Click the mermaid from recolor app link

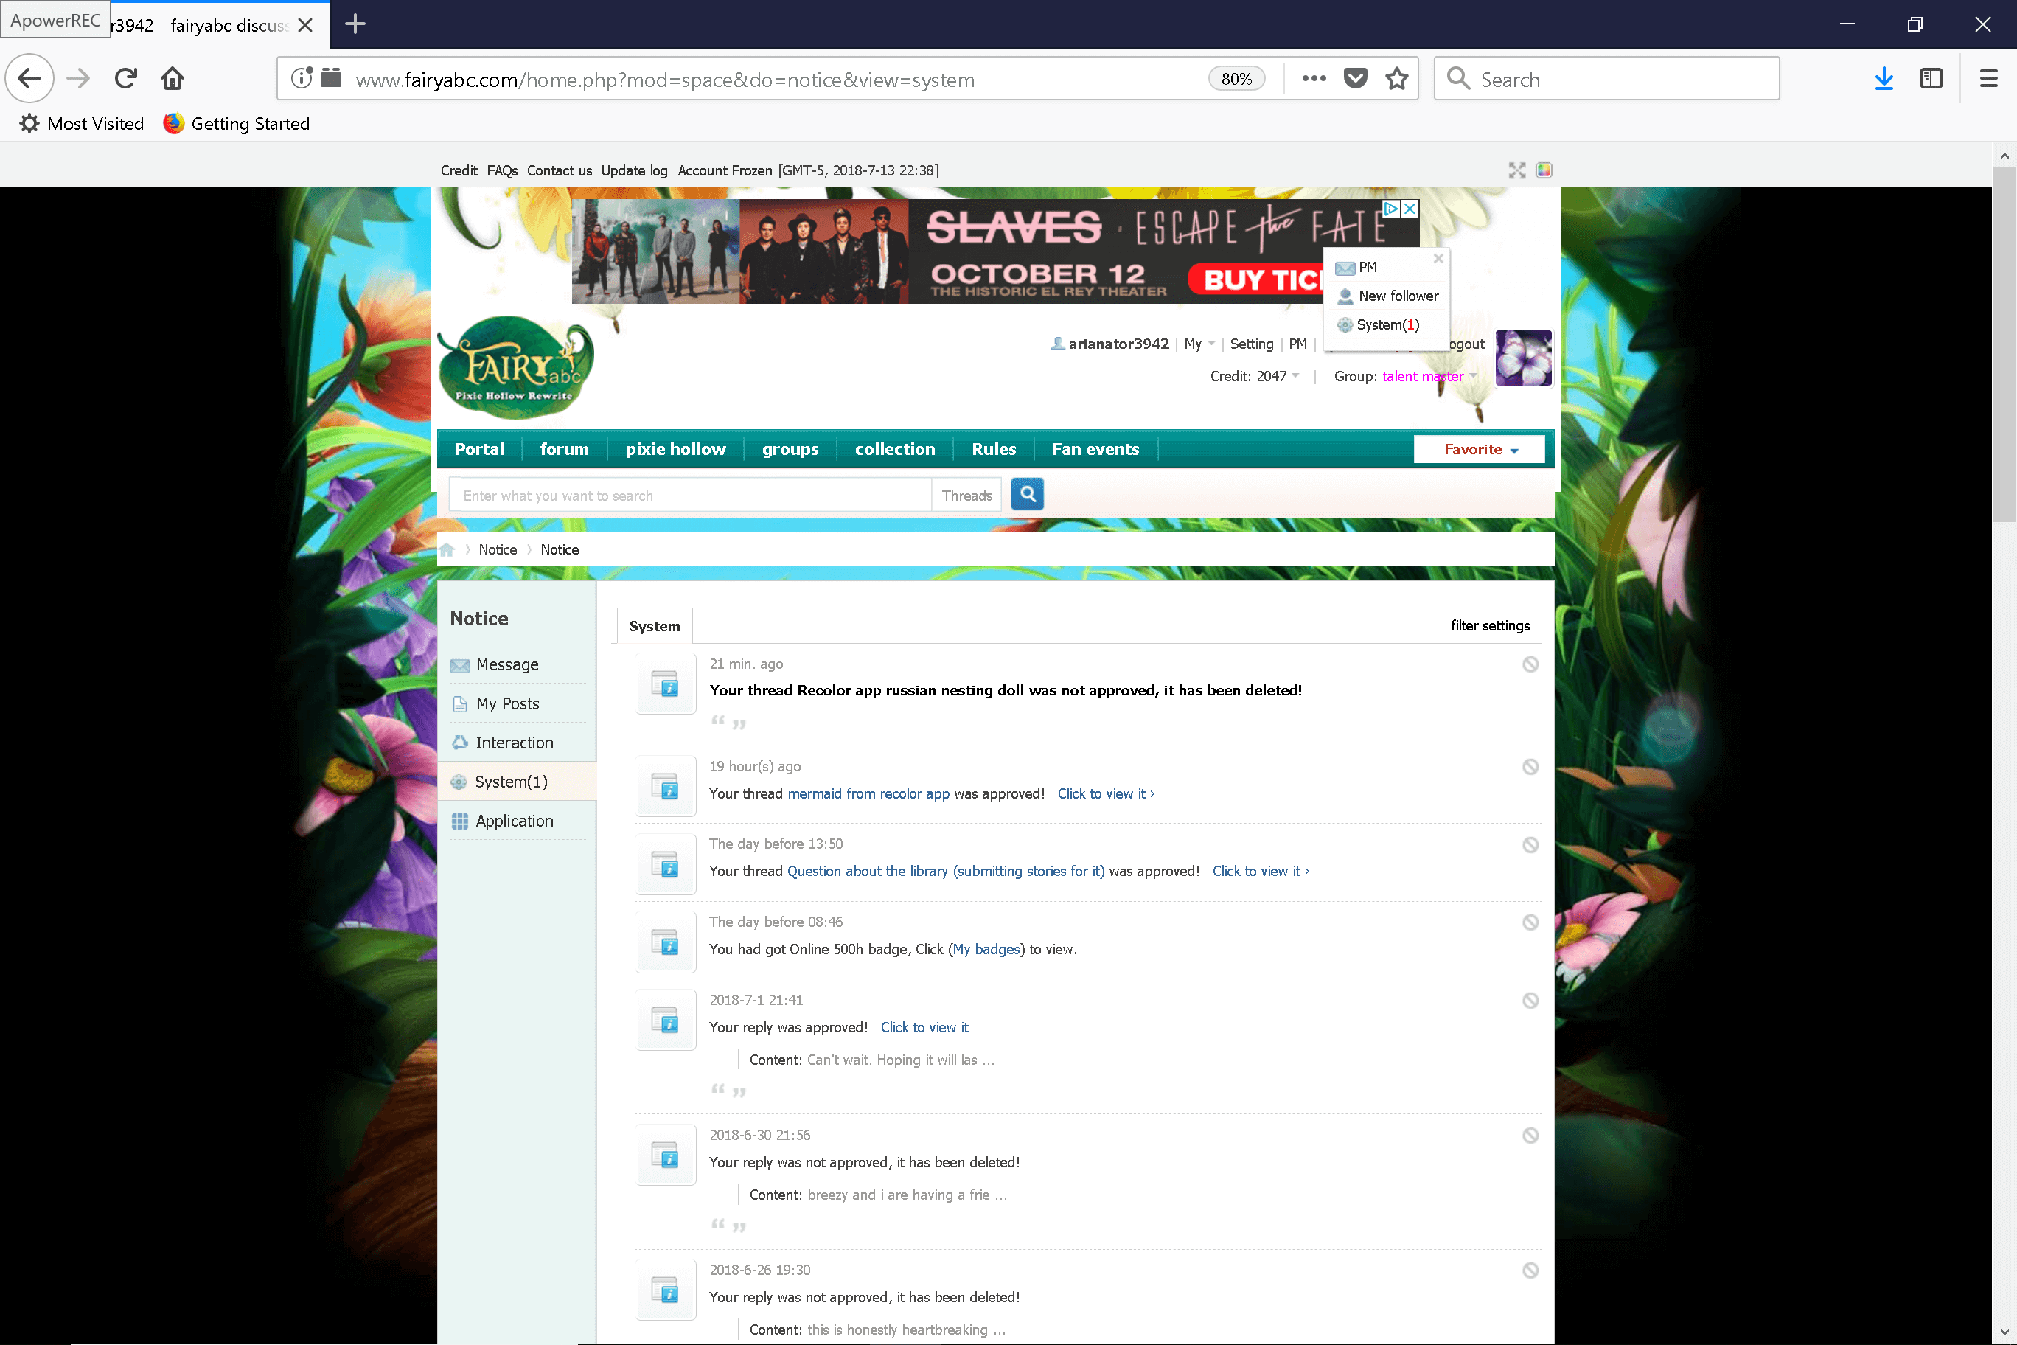coord(868,793)
